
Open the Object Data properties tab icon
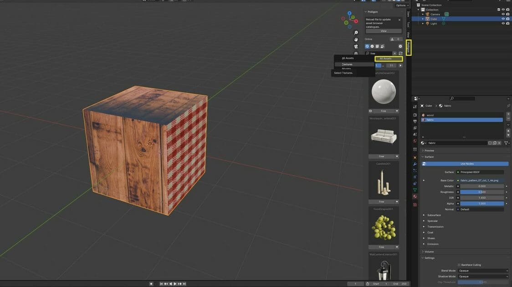(x=415, y=190)
